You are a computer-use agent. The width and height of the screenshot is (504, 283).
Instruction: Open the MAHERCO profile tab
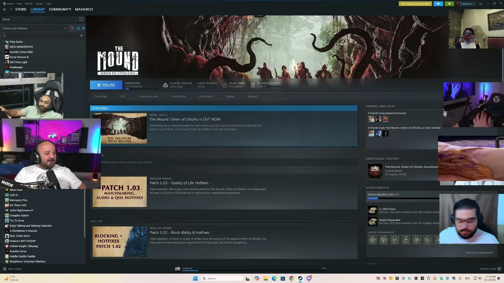click(x=84, y=9)
